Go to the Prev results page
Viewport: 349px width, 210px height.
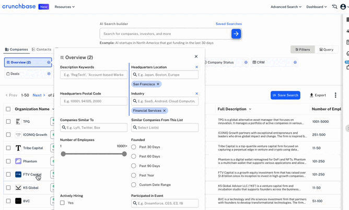pyautogui.click(x=11, y=95)
